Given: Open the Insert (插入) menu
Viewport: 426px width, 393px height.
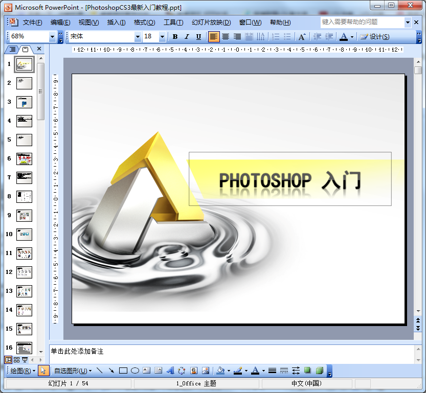Looking at the screenshot, I should pyautogui.click(x=116, y=22).
